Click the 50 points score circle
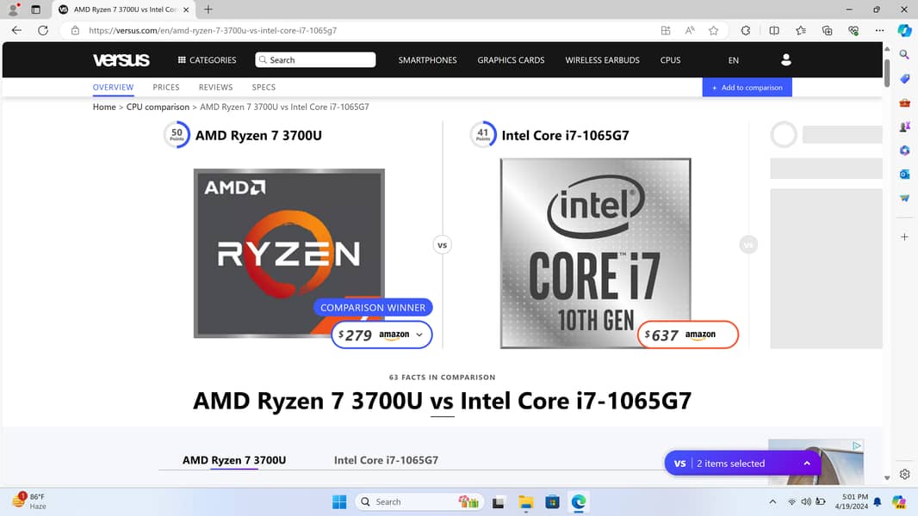This screenshot has width=918, height=516. 177,135
